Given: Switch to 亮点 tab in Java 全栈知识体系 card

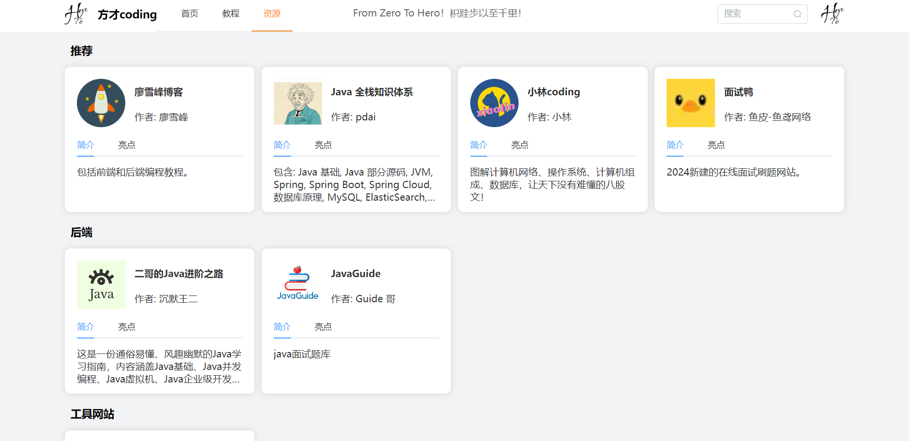Looking at the screenshot, I should click(323, 145).
